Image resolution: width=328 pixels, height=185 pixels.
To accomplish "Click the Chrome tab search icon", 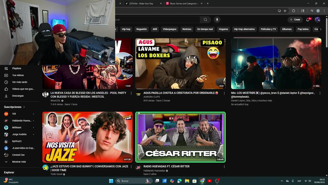I will pyautogui.click(x=303, y=11).
